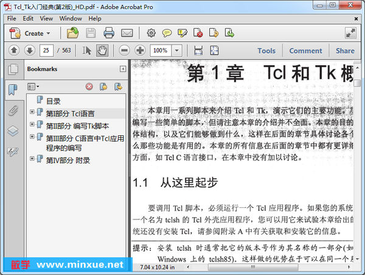Viewport: 365px width, 275px height.
Task: Click the rotate page icon
Action: [x=214, y=33]
